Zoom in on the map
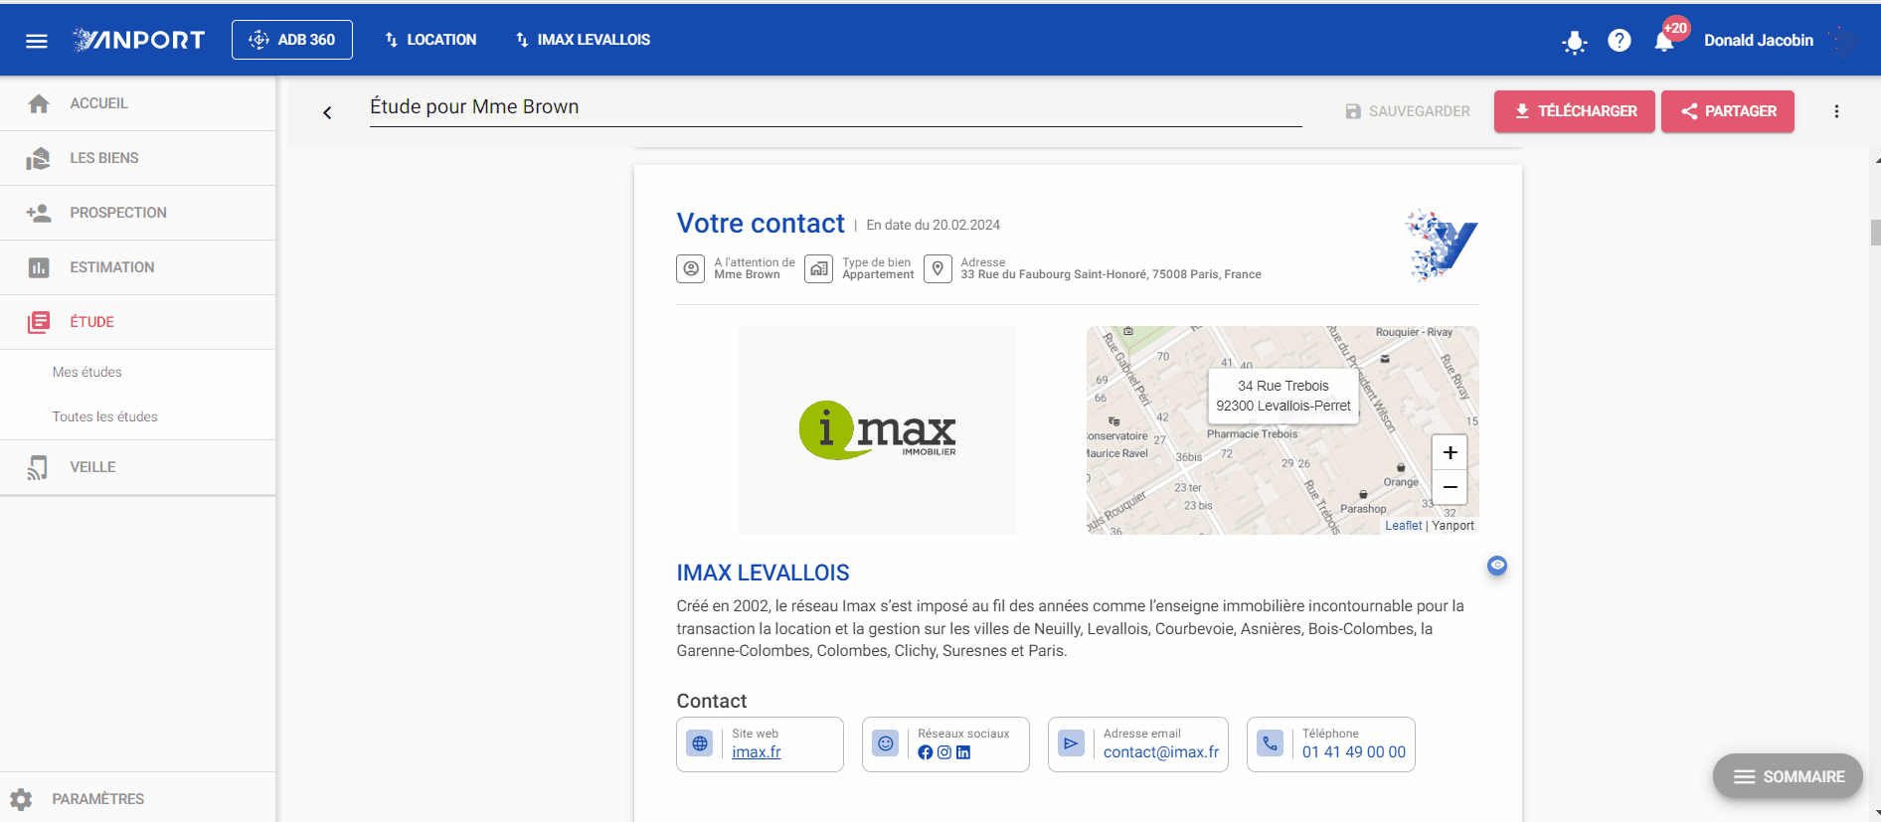The image size is (1881, 822). 1451,453
